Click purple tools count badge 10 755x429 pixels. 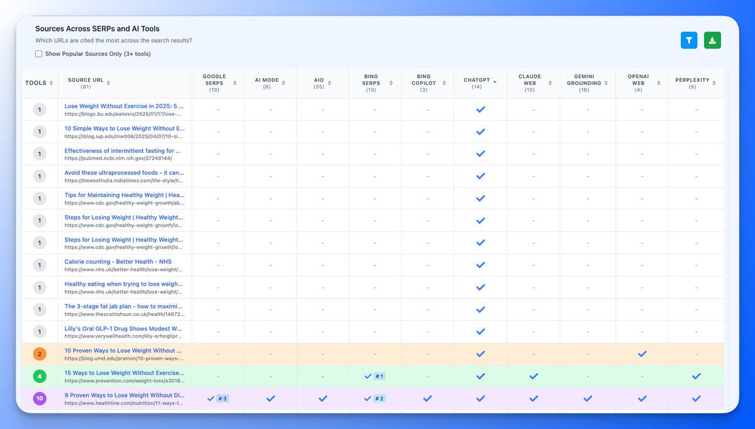click(x=40, y=398)
